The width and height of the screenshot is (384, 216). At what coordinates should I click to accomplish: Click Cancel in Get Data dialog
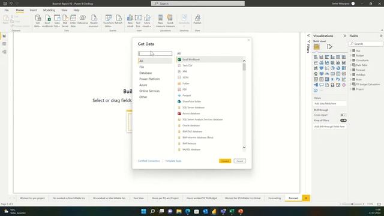240,161
